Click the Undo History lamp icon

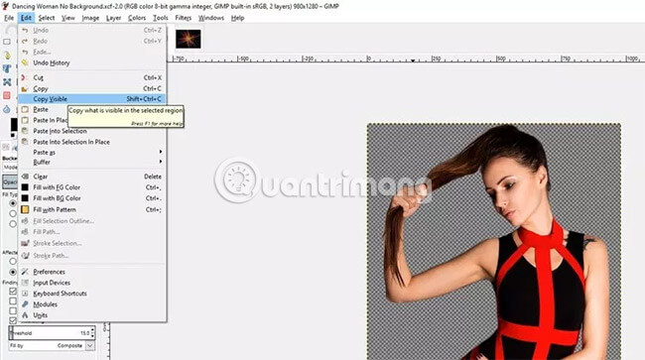pyautogui.click(x=25, y=62)
